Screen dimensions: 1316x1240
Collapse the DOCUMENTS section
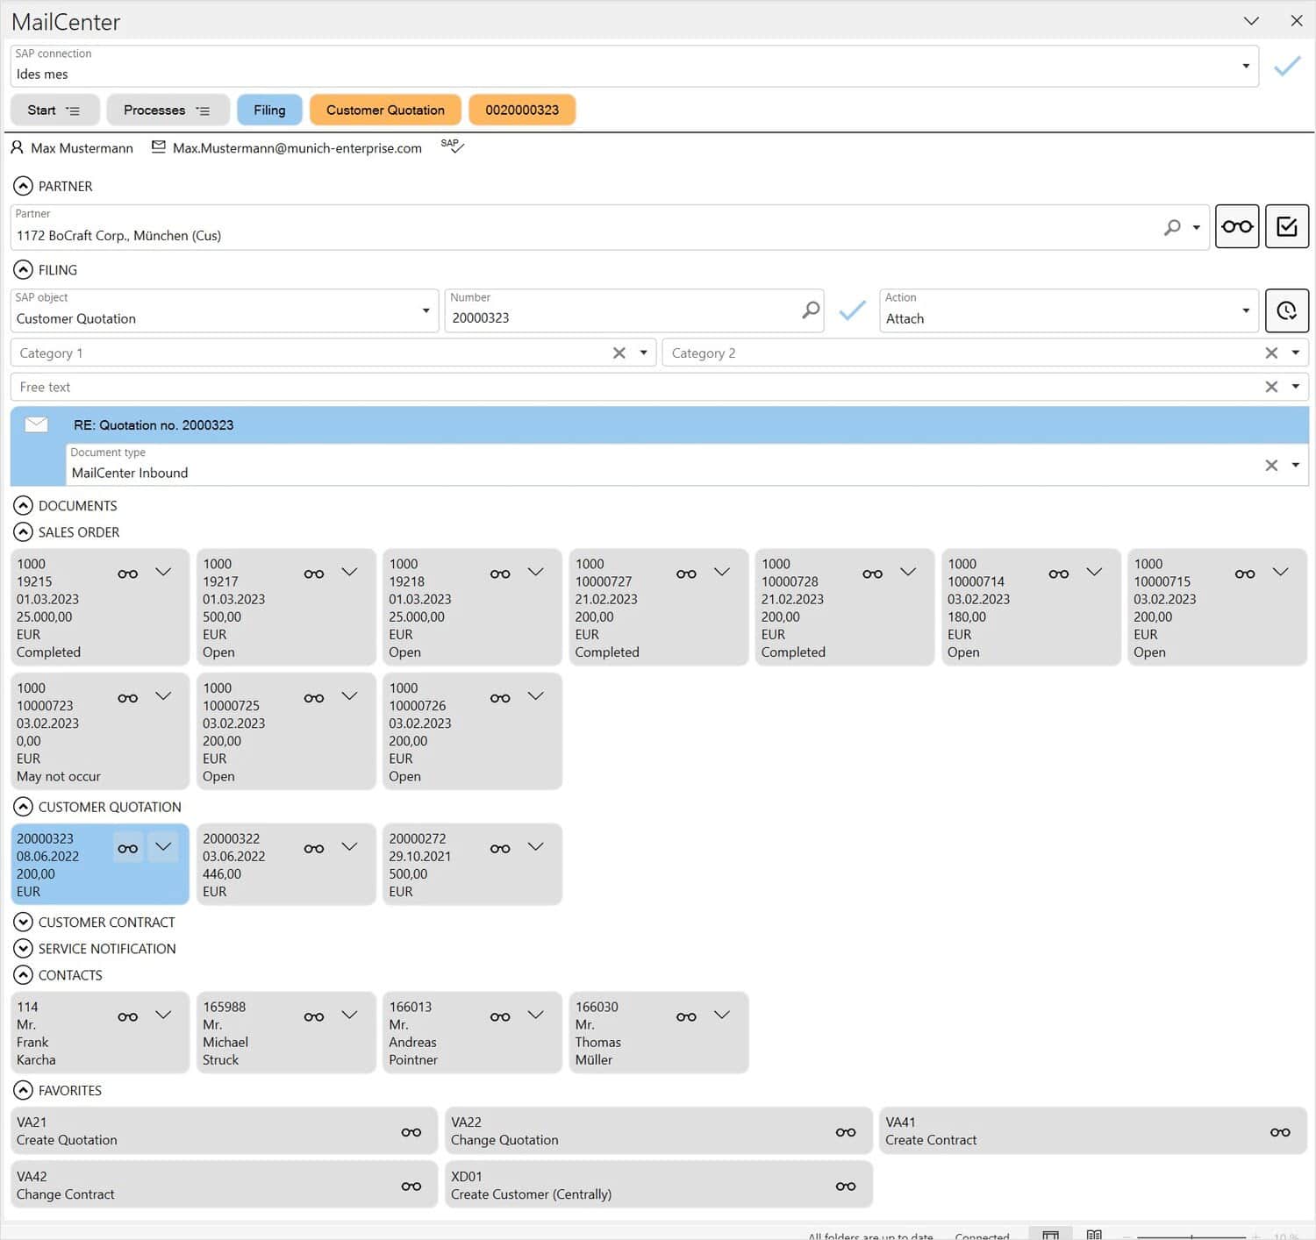click(23, 506)
